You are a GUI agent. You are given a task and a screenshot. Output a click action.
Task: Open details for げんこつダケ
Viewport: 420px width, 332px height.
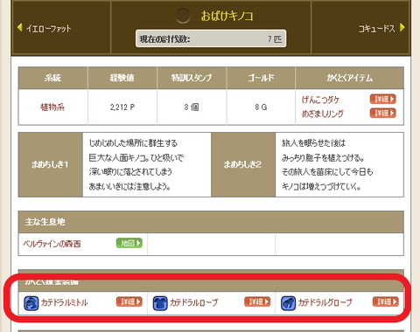tap(383, 99)
